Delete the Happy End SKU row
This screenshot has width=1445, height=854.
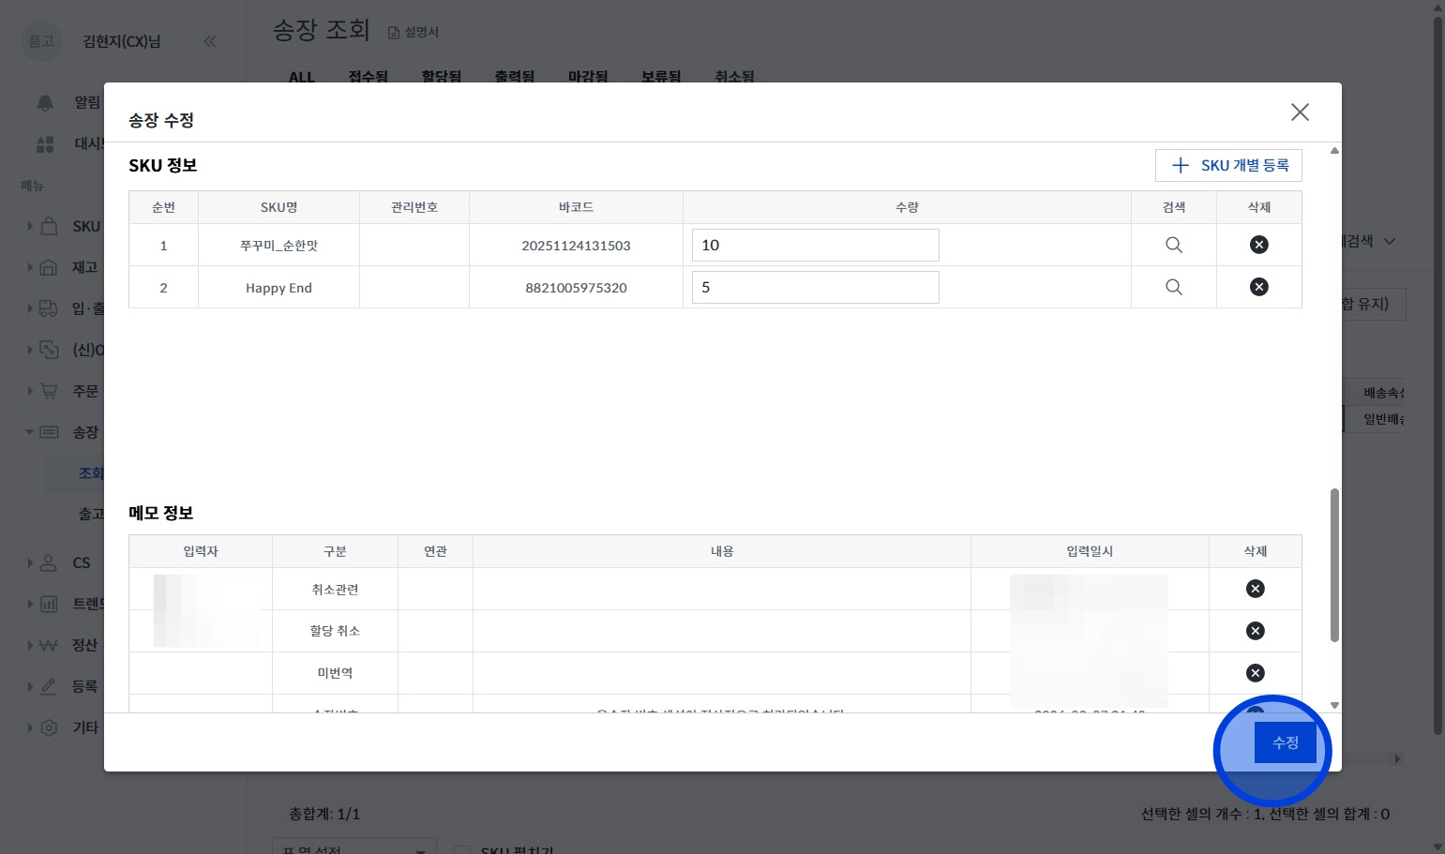pyautogui.click(x=1259, y=287)
